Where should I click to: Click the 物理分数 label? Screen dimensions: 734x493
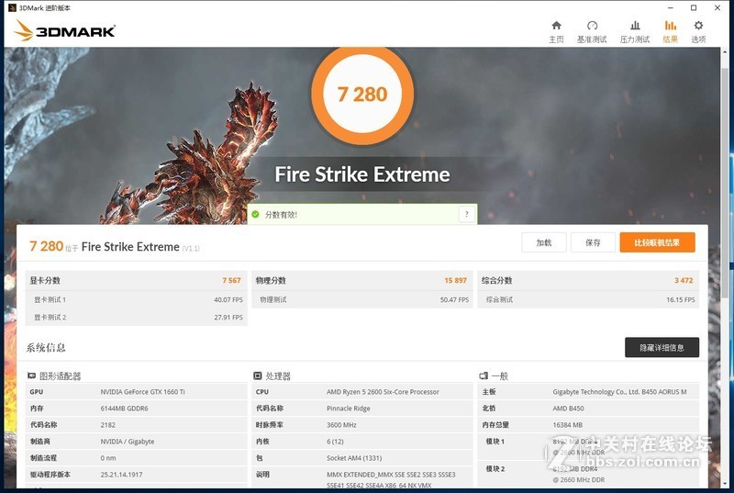(x=271, y=280)
